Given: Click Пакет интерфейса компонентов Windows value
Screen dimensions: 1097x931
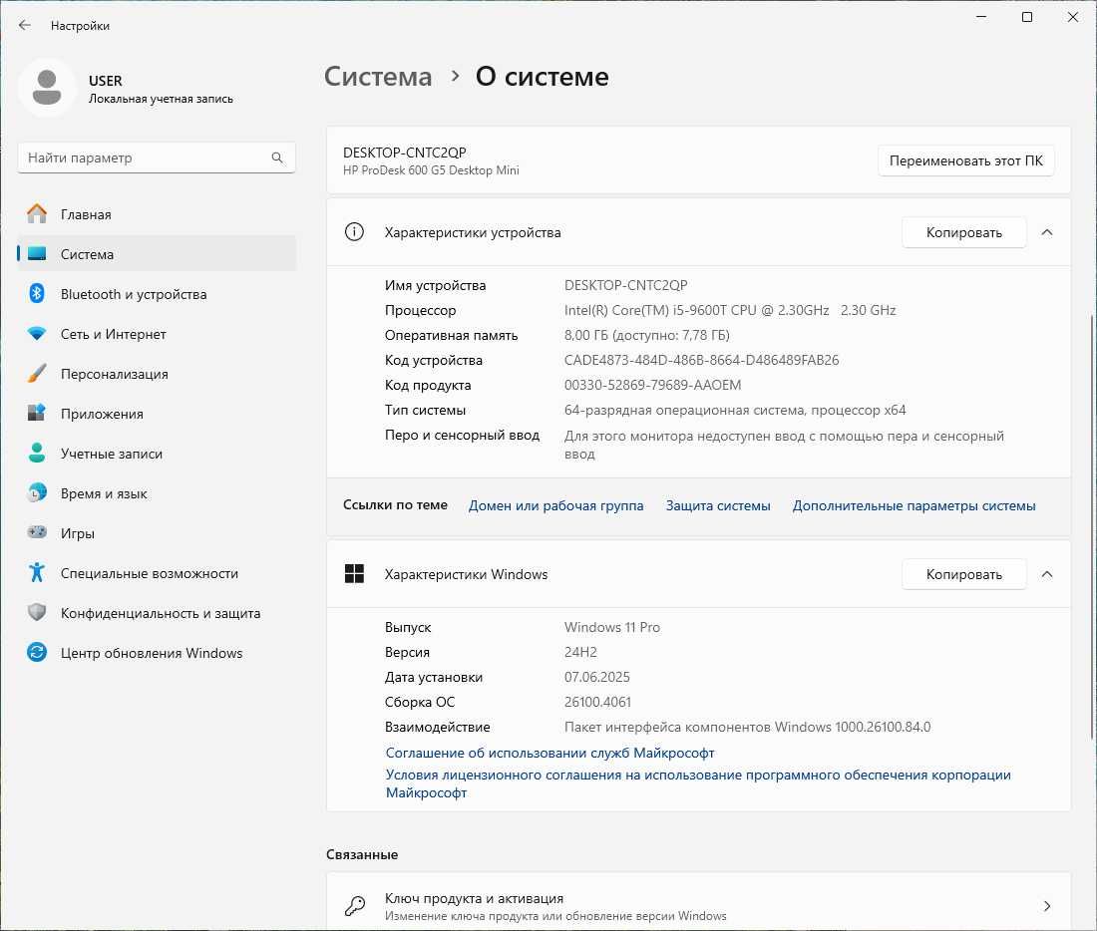Looking at the screenshot, I should pos(748,727).
